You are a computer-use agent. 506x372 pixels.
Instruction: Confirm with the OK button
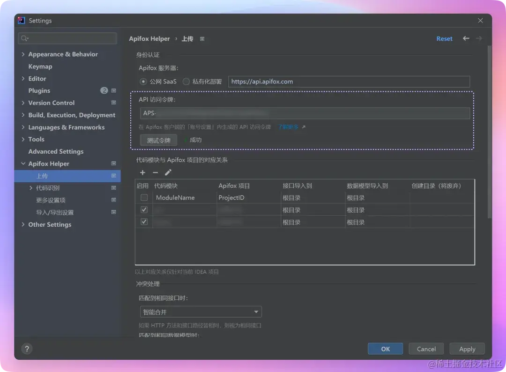click(385, 349)
